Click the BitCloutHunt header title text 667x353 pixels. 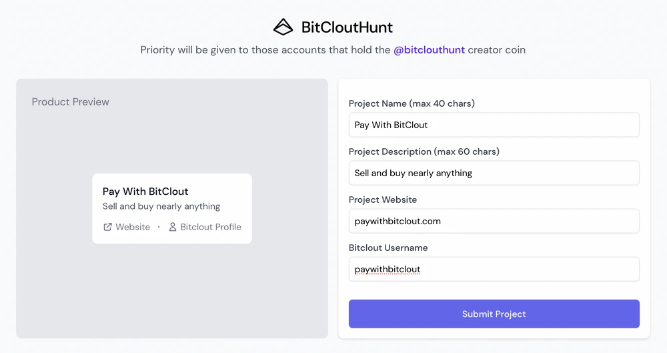point(347,27)
